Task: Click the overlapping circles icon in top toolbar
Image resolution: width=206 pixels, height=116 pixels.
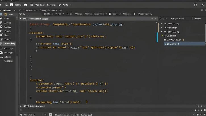Action: 6,5
